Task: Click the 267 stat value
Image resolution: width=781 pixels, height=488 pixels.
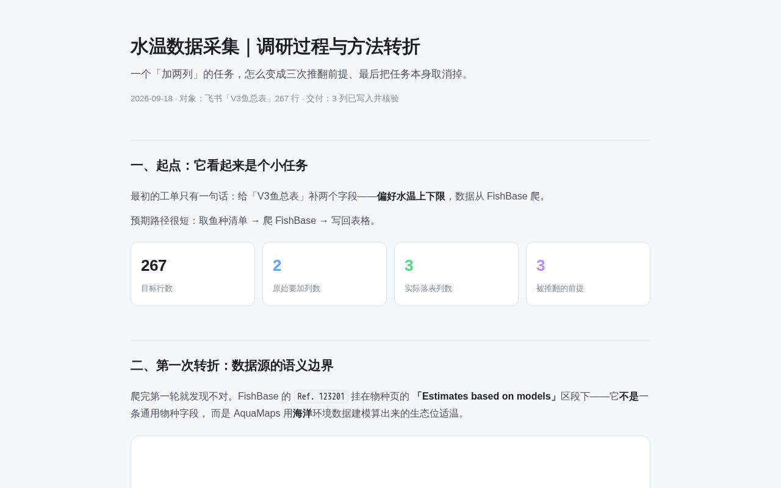Action: [154, 265]
